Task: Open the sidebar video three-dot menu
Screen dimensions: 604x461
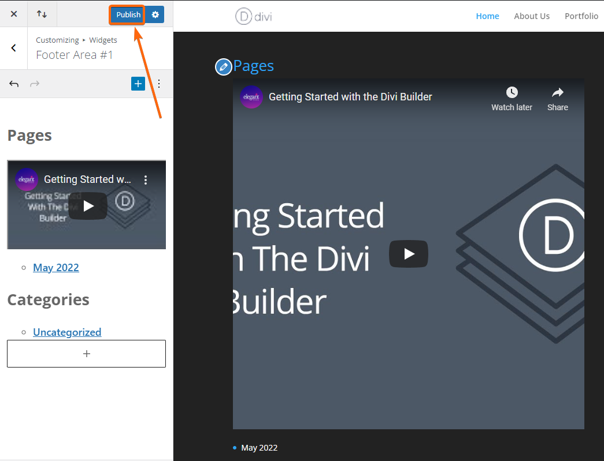Action: [146, 179]
